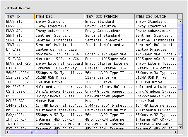Viewport: 188px width, 137px height.
Task: Select the ITEM_DSC_FRENCH column header
Action: [x=109, y=17]
